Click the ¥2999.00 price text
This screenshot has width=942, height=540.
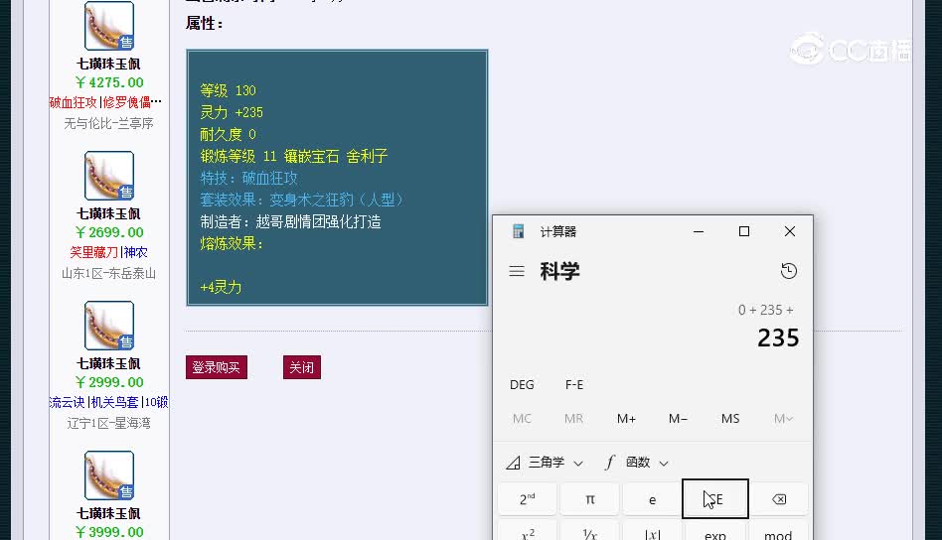pos(109,382)
